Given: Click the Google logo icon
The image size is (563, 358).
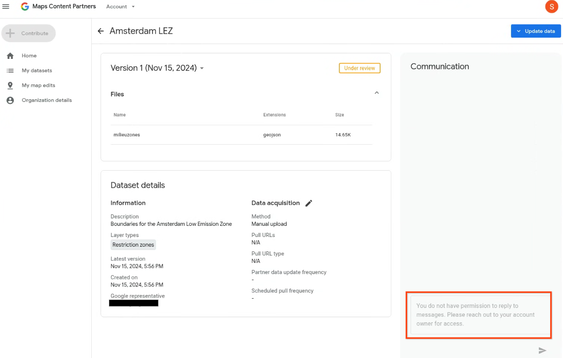Looking at the screenshot, I should [25, 6].
